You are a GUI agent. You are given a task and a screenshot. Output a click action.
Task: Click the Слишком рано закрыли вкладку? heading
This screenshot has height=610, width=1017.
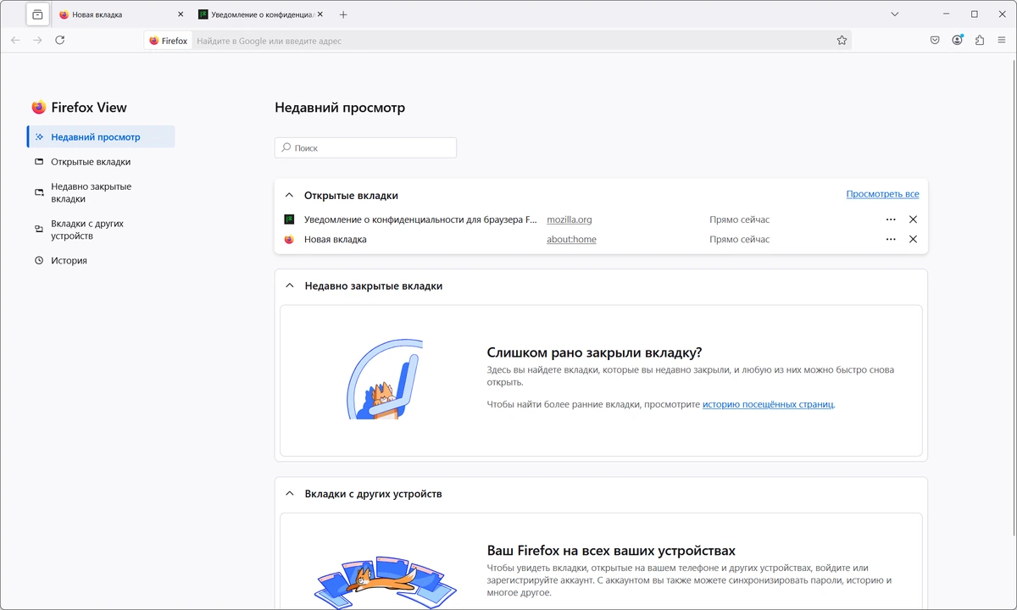pyautogui.click(x=595, y=352)
